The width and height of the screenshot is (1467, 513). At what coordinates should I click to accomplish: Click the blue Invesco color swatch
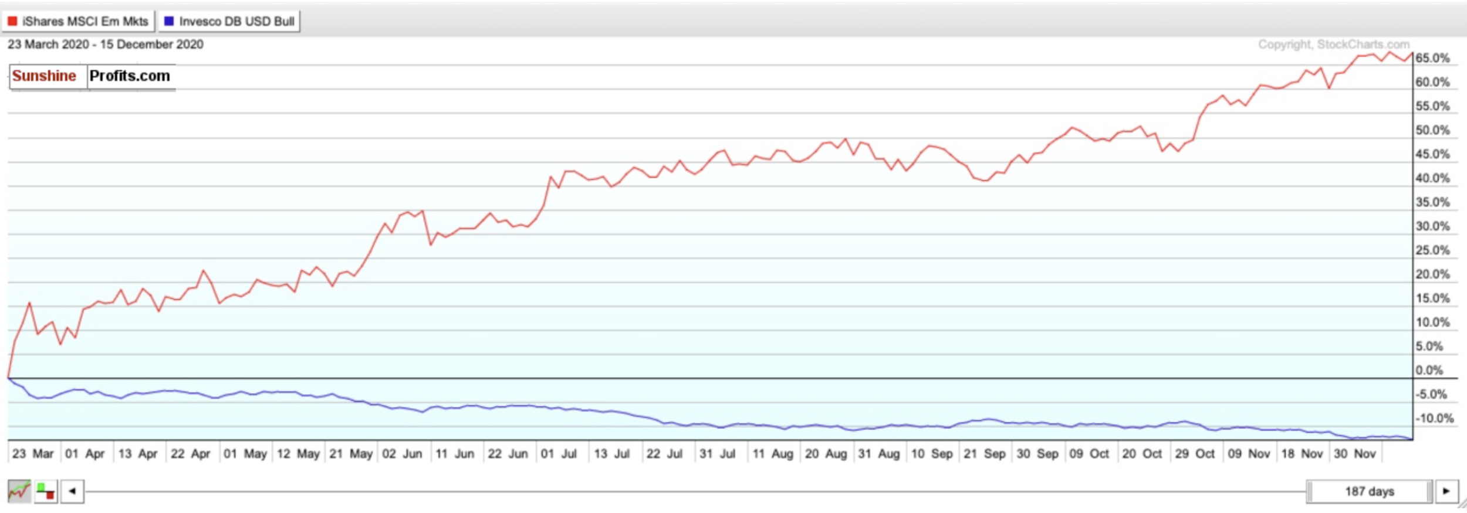coord(169,21)
